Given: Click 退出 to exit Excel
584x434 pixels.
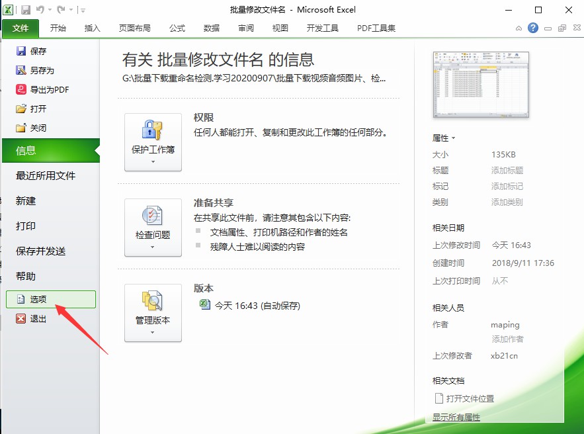Looking at the screenshot, I should click(31, 319).
